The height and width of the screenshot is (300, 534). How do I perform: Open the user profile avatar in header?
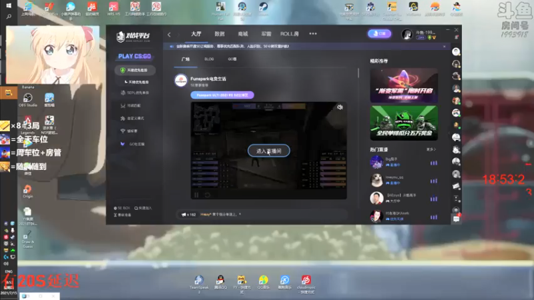[407, 35]
